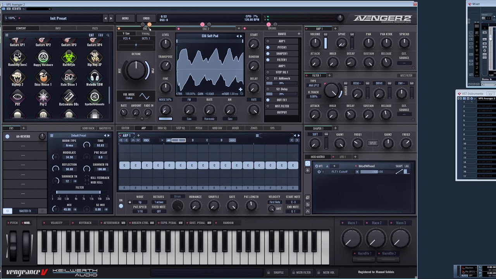Viewport: 496px width, 279px height.
Task: Open reverb preset list menu icon
Action: click(52, 136)
